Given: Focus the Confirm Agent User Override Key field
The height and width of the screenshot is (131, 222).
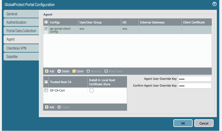Looking at the screenshot, I should [x=195, y=86].
